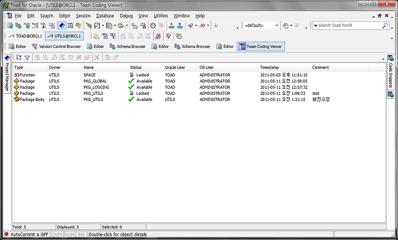Switch to the Team Coding Viewer window tab

[261, 46]
